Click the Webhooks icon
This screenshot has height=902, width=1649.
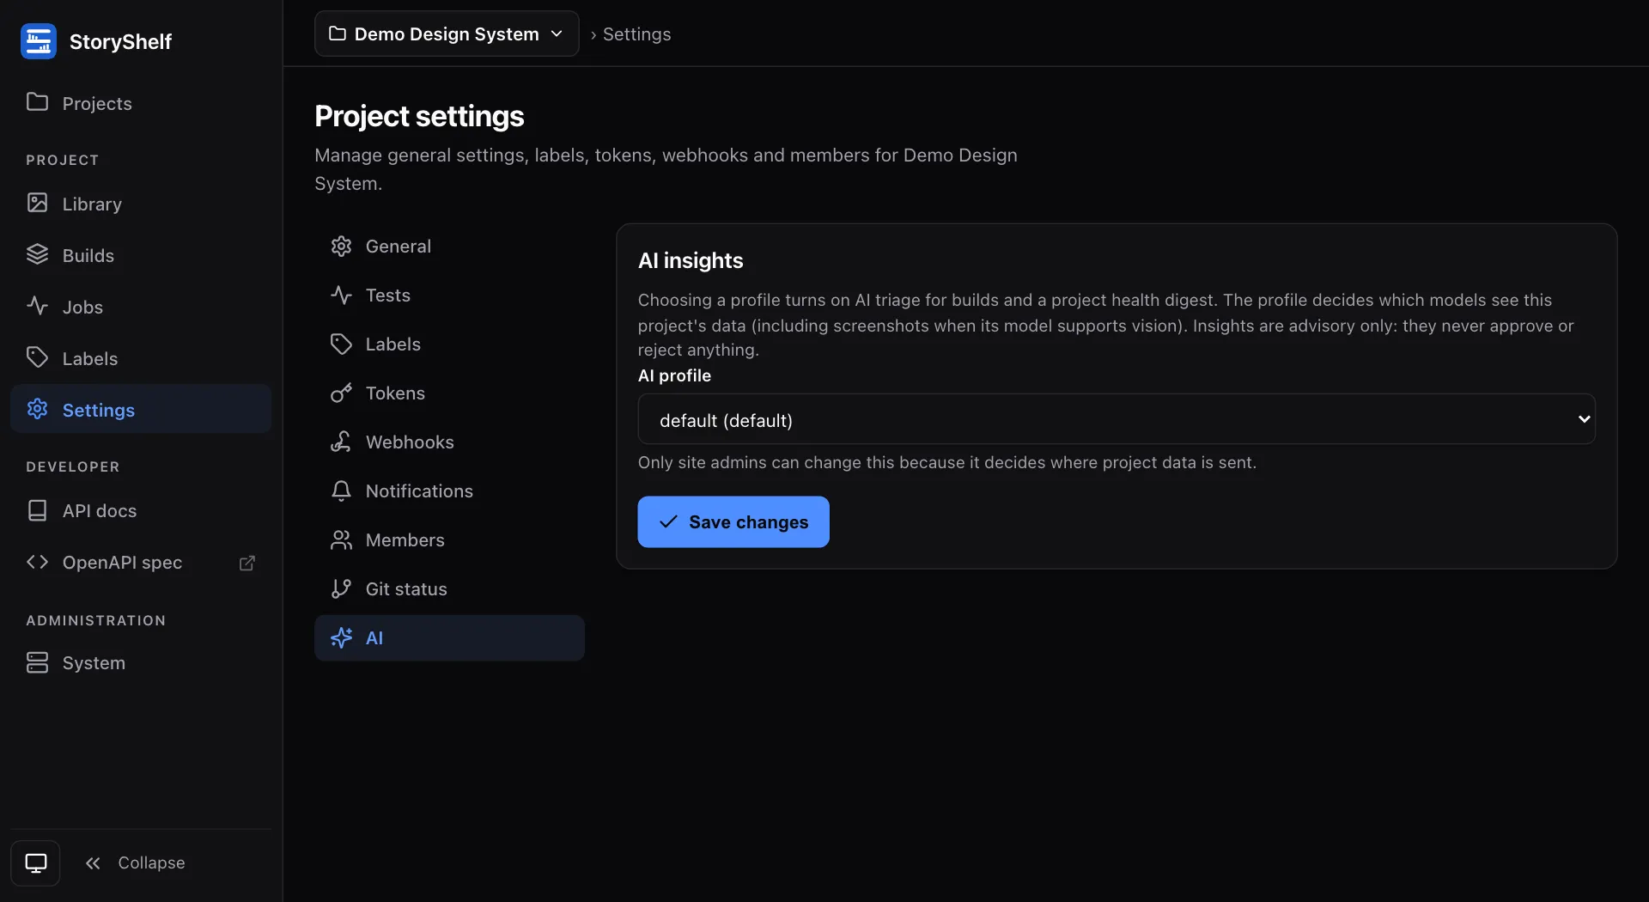click(341, 442)
